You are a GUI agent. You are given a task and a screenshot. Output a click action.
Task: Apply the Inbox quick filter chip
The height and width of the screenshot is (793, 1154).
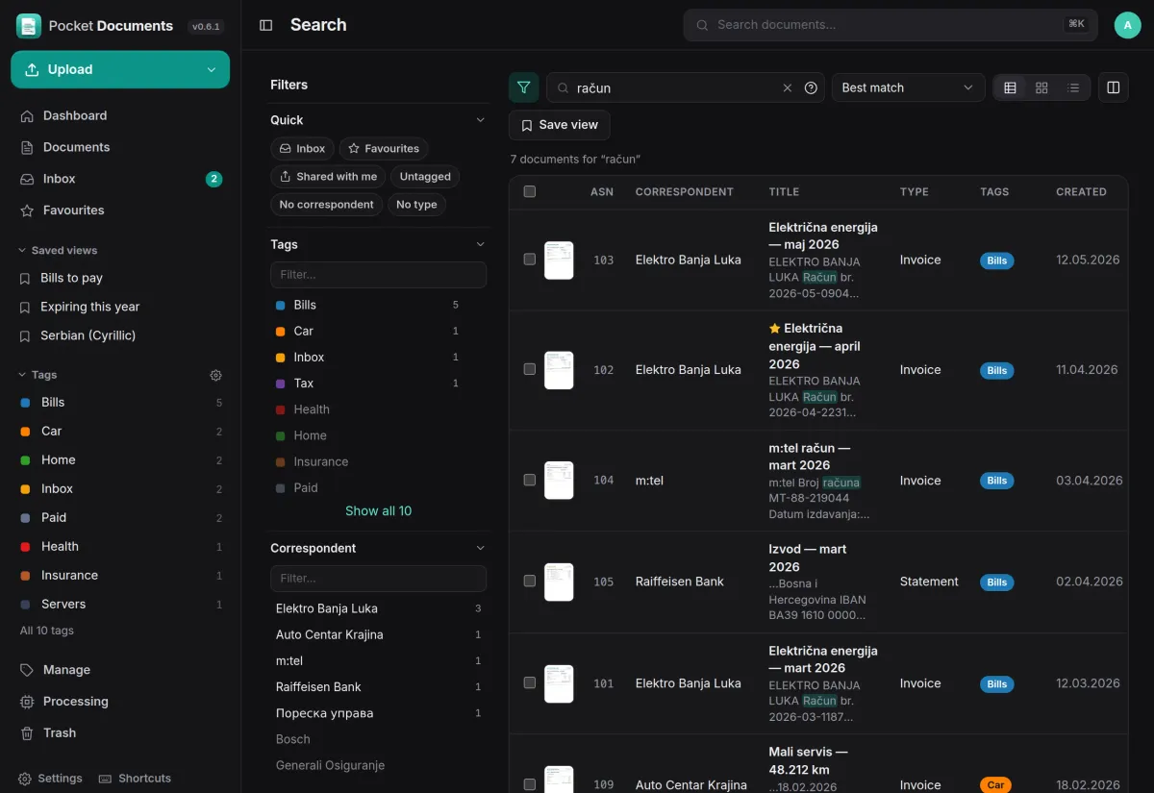(302, 149)
